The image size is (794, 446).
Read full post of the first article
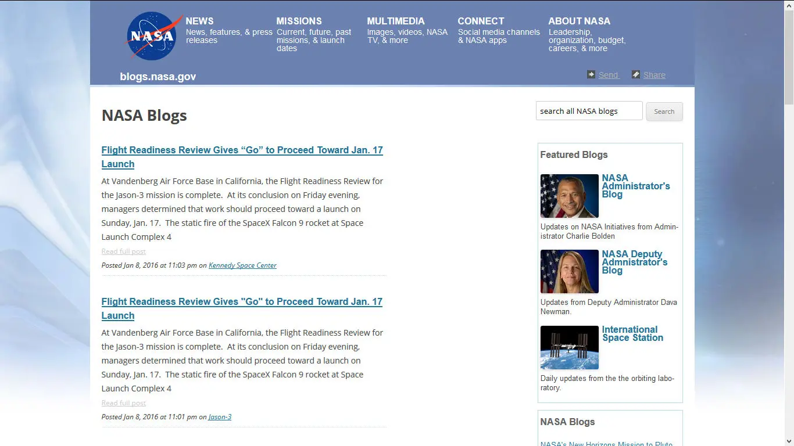(x=123, y=251)
